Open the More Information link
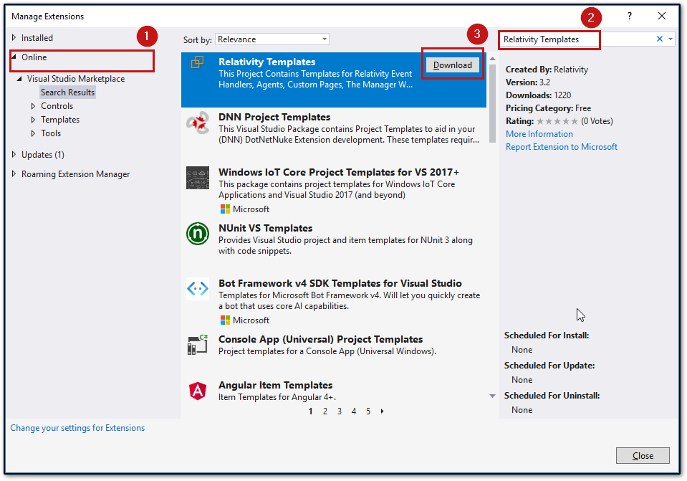 click(x=539, y=134)
